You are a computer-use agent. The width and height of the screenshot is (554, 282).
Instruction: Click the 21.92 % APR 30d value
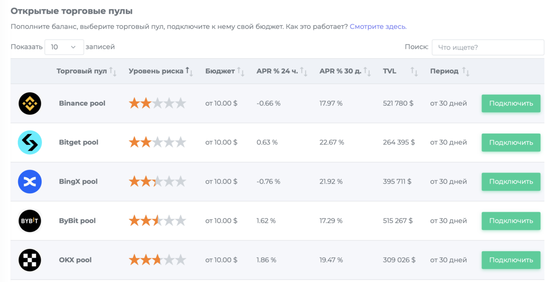coord(331,182)
